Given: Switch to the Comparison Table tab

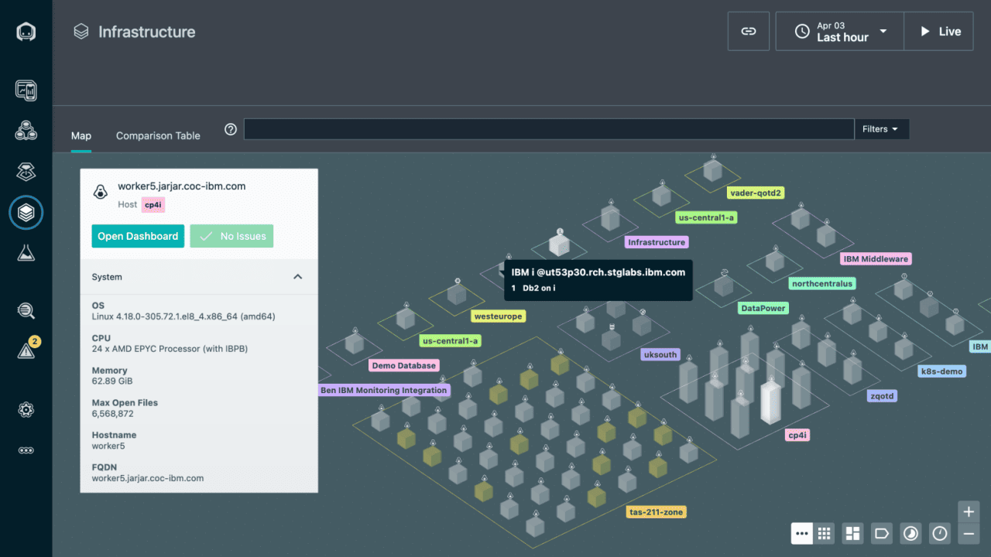Looking at the screenshot, I should [x=158, y=135].
